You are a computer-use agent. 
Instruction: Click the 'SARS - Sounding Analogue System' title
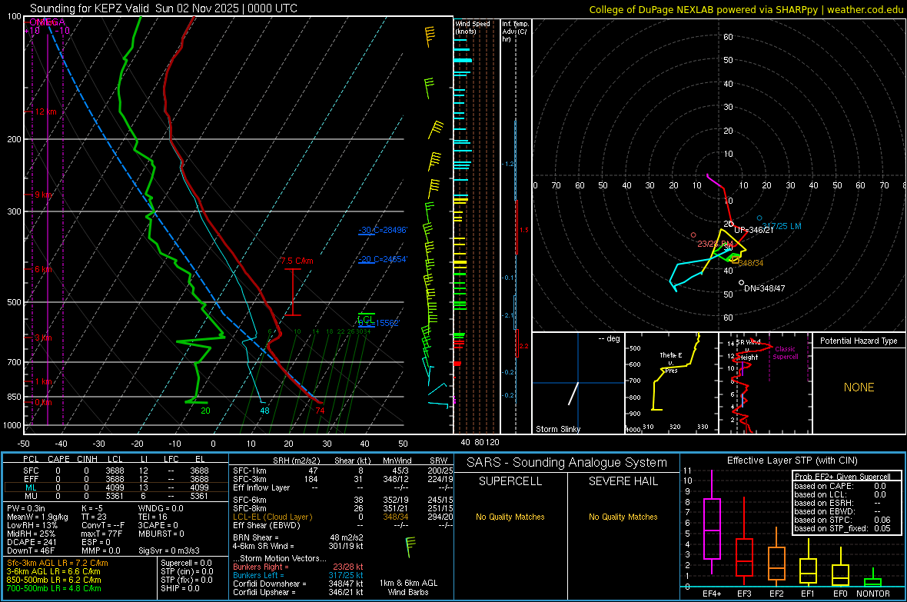(x=566, y=463)
